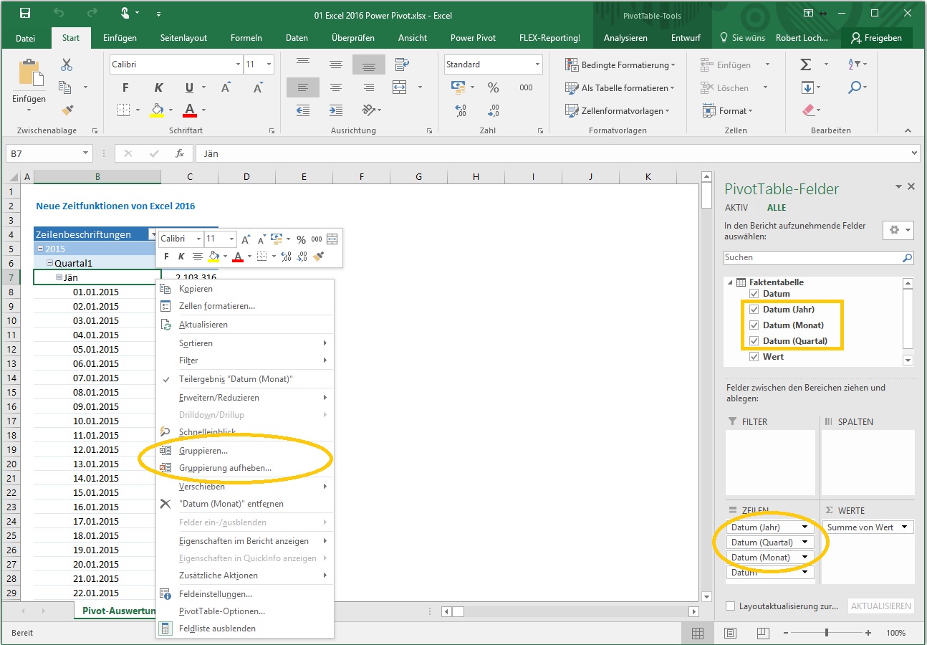Select the Format Painter icon

[x=67, y=110]
